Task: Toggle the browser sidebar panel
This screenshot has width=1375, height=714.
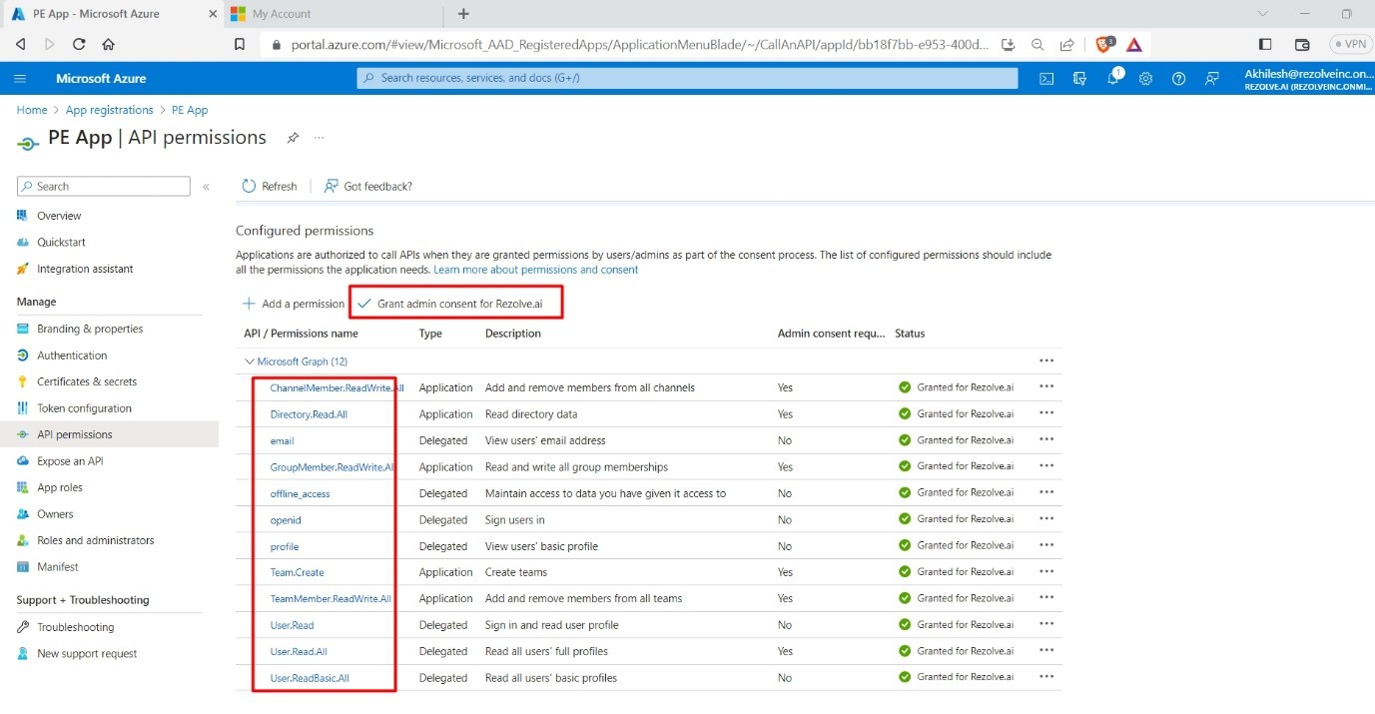Action: tap(1265, 44)
